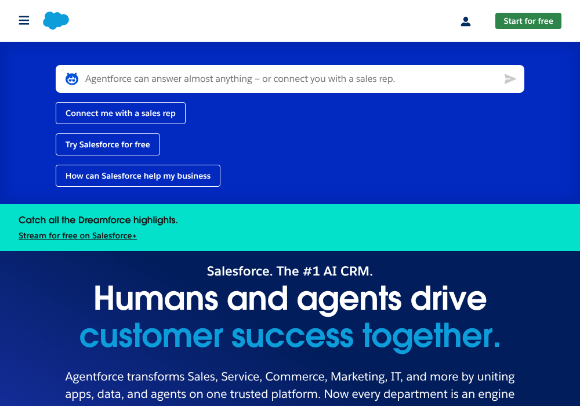Click the Start for free button
Image resolution: width=580 pixels, height=406 pixels.
(528, 21)
